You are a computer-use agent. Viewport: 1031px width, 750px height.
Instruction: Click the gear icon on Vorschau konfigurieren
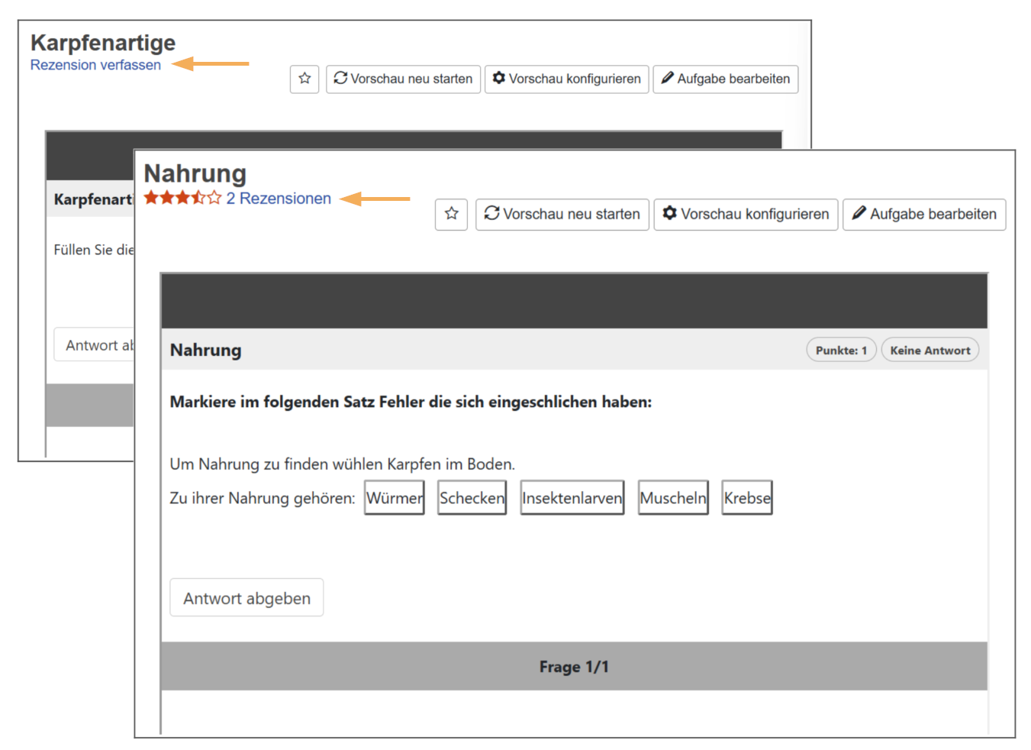click(669, 214)
